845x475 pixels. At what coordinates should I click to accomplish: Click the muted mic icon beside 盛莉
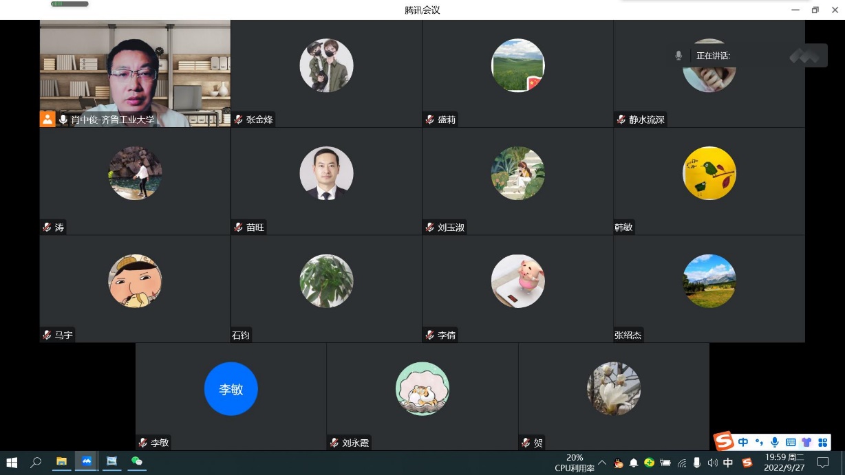point(430,120)
